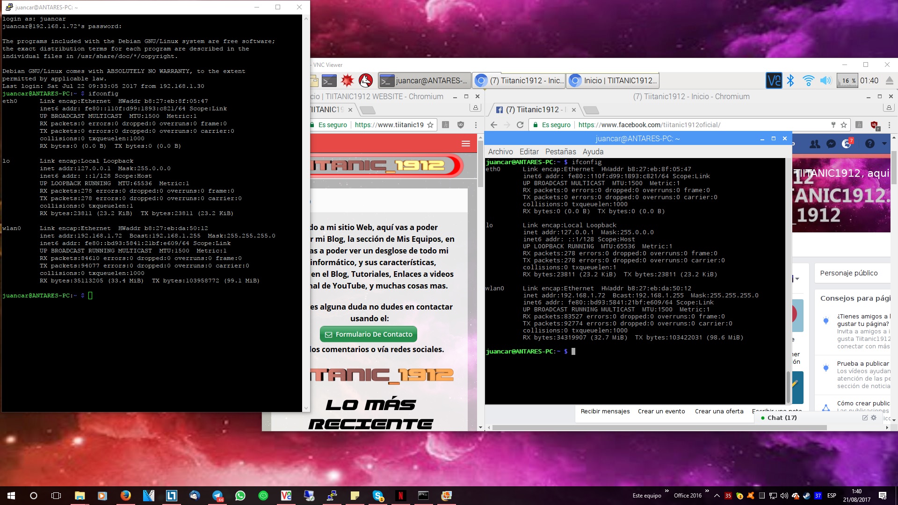The image size is (898, 505).
Task: Click the horizontal scrollbar of the Facebook page
Action: coord(659,427)
